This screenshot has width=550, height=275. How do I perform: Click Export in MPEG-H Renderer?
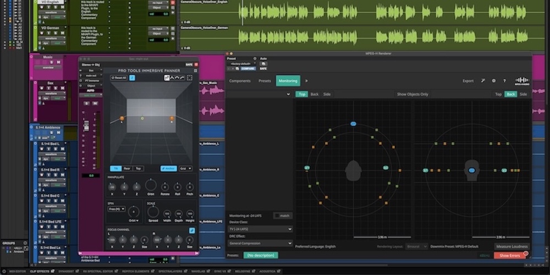point(468,81)
